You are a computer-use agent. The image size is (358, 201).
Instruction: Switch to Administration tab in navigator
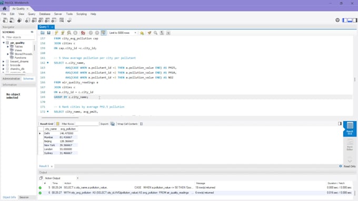11,79
